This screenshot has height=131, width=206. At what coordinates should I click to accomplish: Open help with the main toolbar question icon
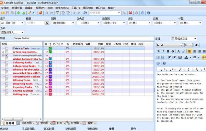point(148,13)
